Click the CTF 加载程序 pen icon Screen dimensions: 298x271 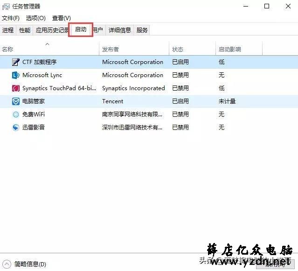pos(15,62)
